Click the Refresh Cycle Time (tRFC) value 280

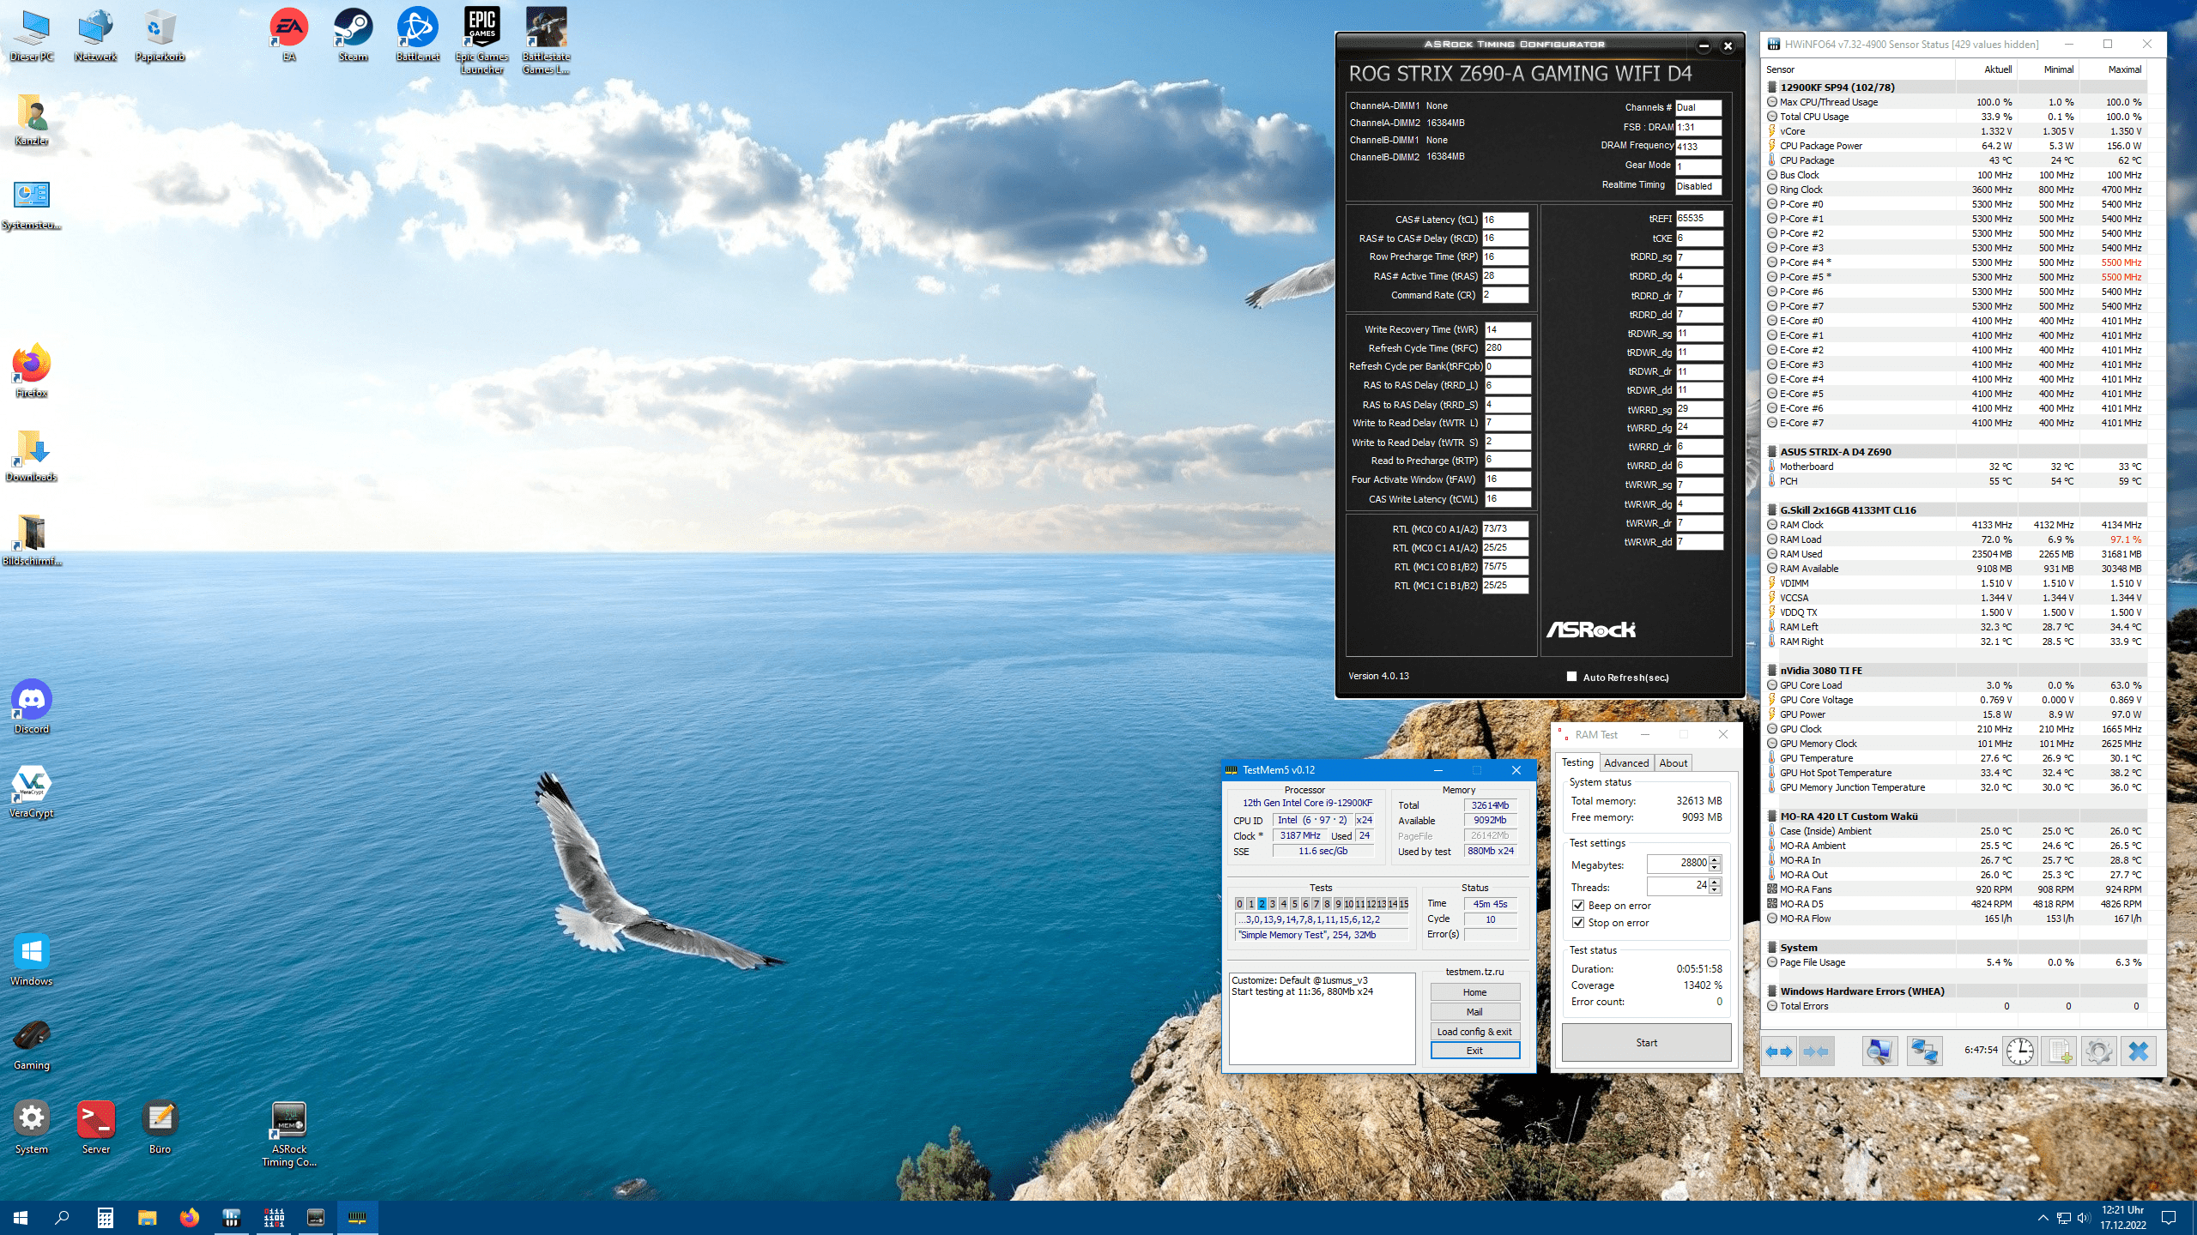pyautogui.click(x=1508, y=348)
